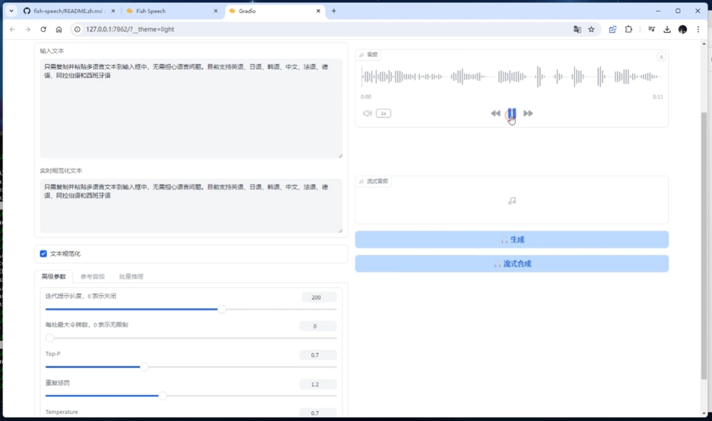712x421 pixels.
Task: Download the generated audio file
Action: 661,57
